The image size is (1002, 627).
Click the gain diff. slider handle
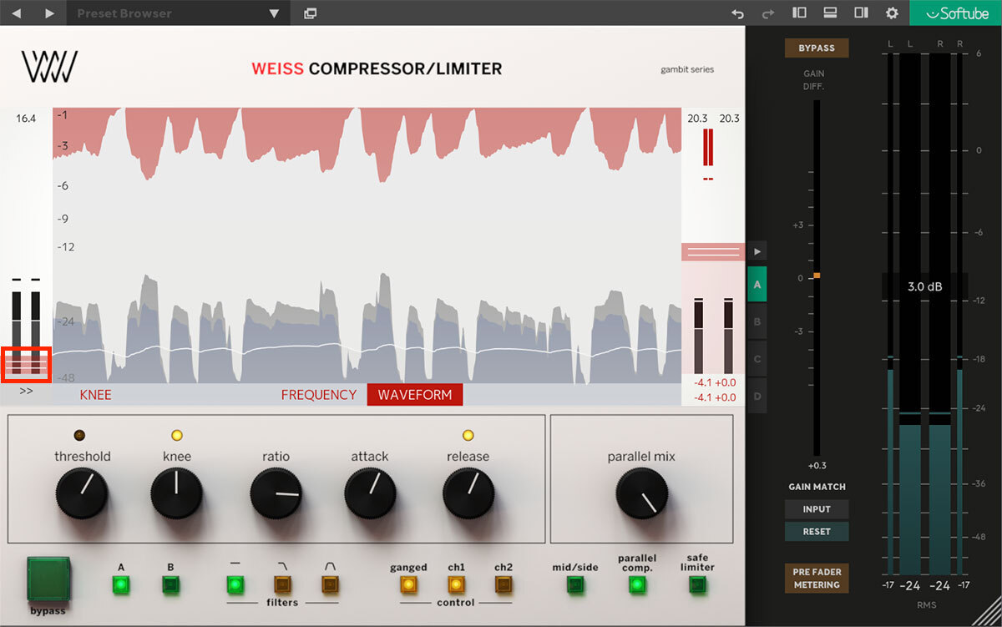817,276
